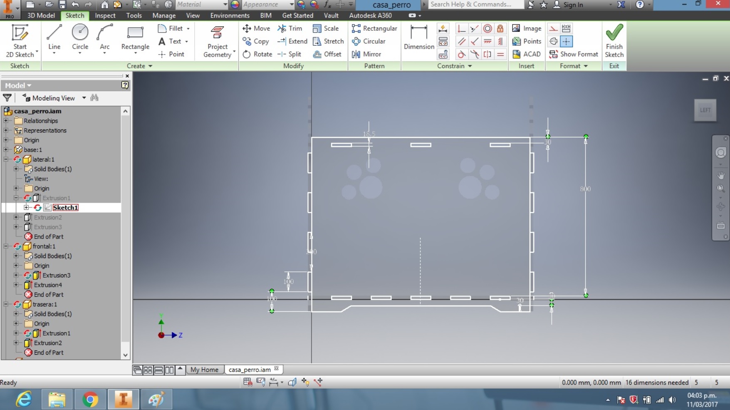Apply the Equal constraint
The height and width of the screenshot is (410, 730).
click(500, 54)
